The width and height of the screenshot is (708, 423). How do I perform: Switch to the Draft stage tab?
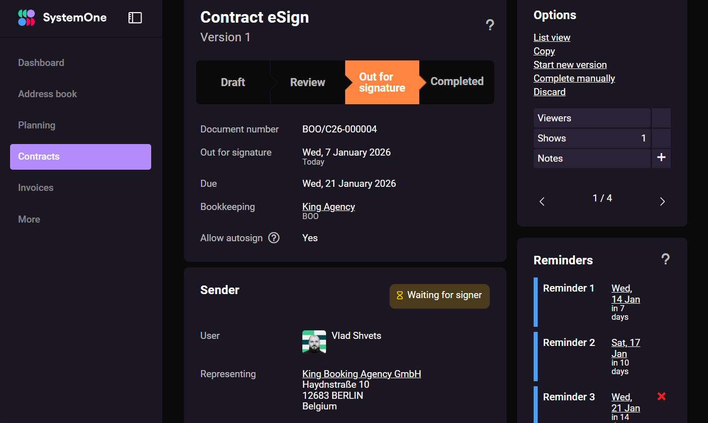tap(233, 82)
